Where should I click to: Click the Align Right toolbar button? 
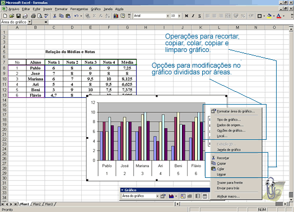tap(221, 16)
